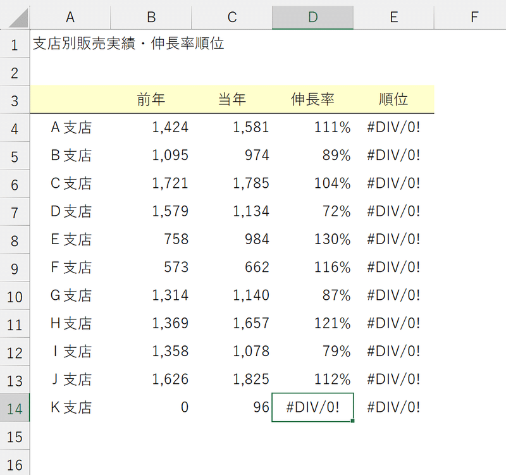This screenshot has height=475, width=506.
Task: Click the cell with value 1,721
Action: [151, 183]
